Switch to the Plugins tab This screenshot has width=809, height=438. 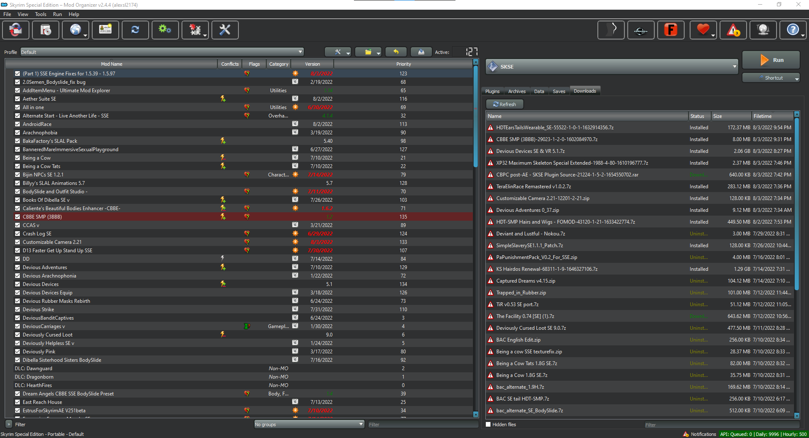492,91
